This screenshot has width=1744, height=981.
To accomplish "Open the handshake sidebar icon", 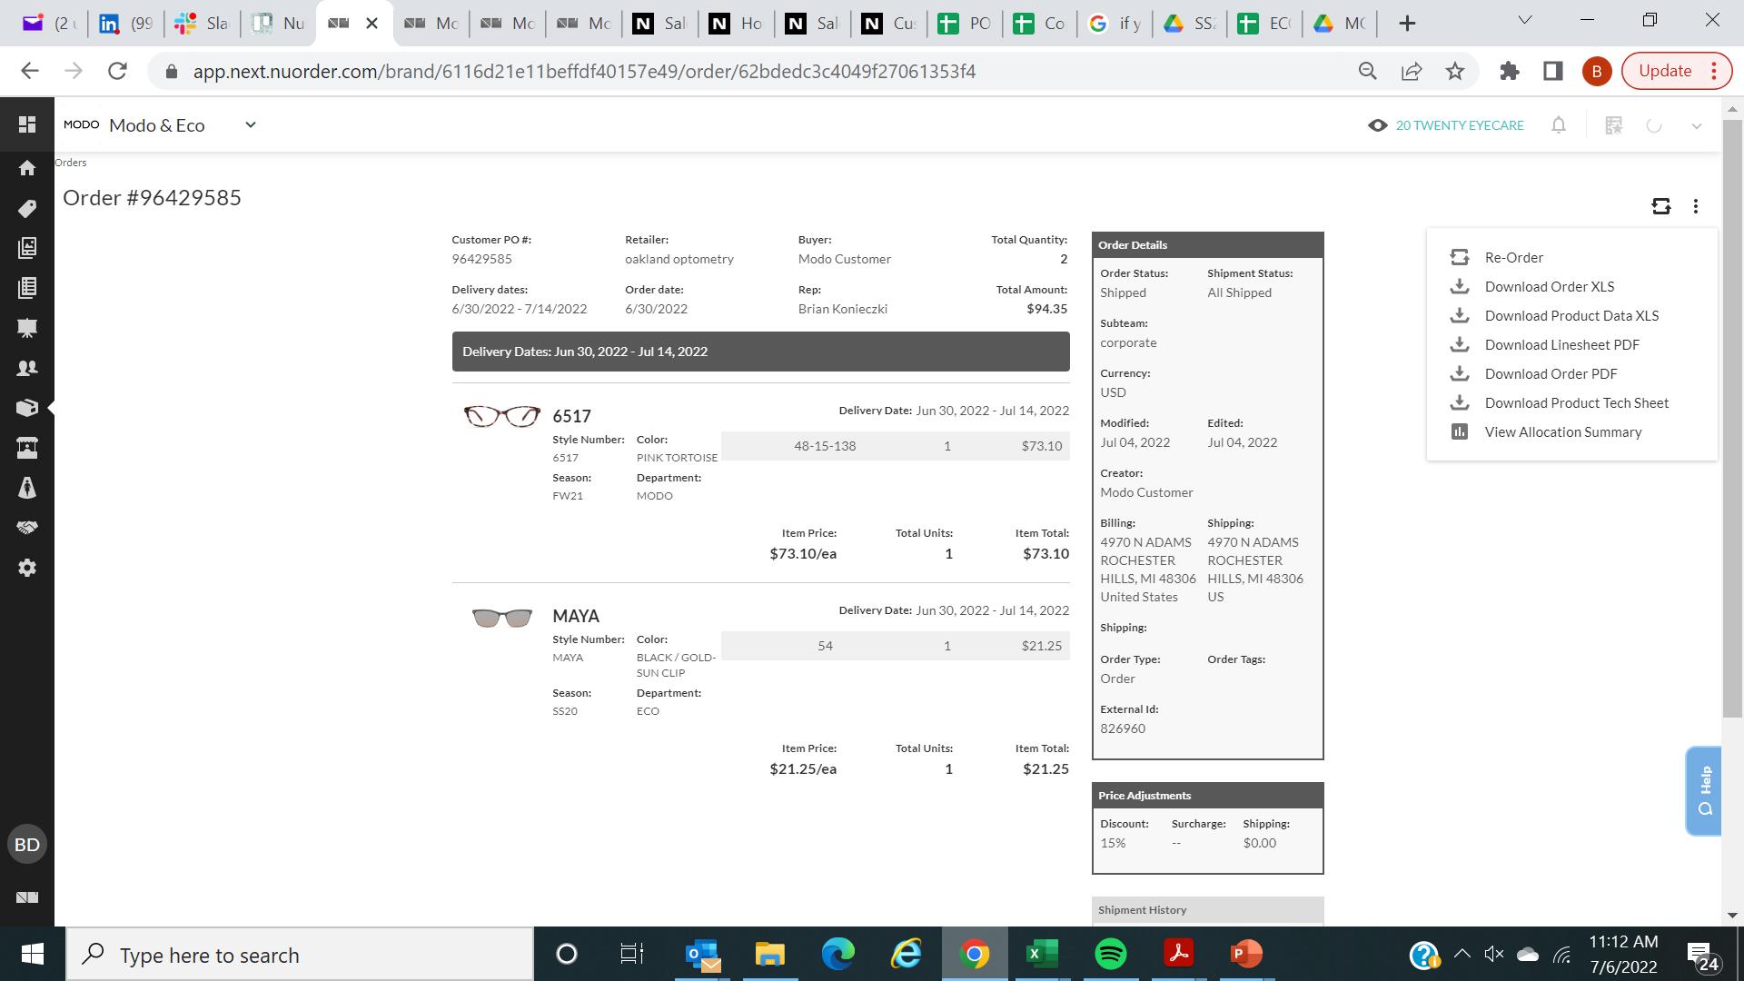I will pos(27,528).
